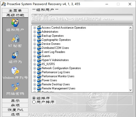This screenshot has width=136, height=117.
Task: Expand the Event Log Readers node
Action: [35, 52]
